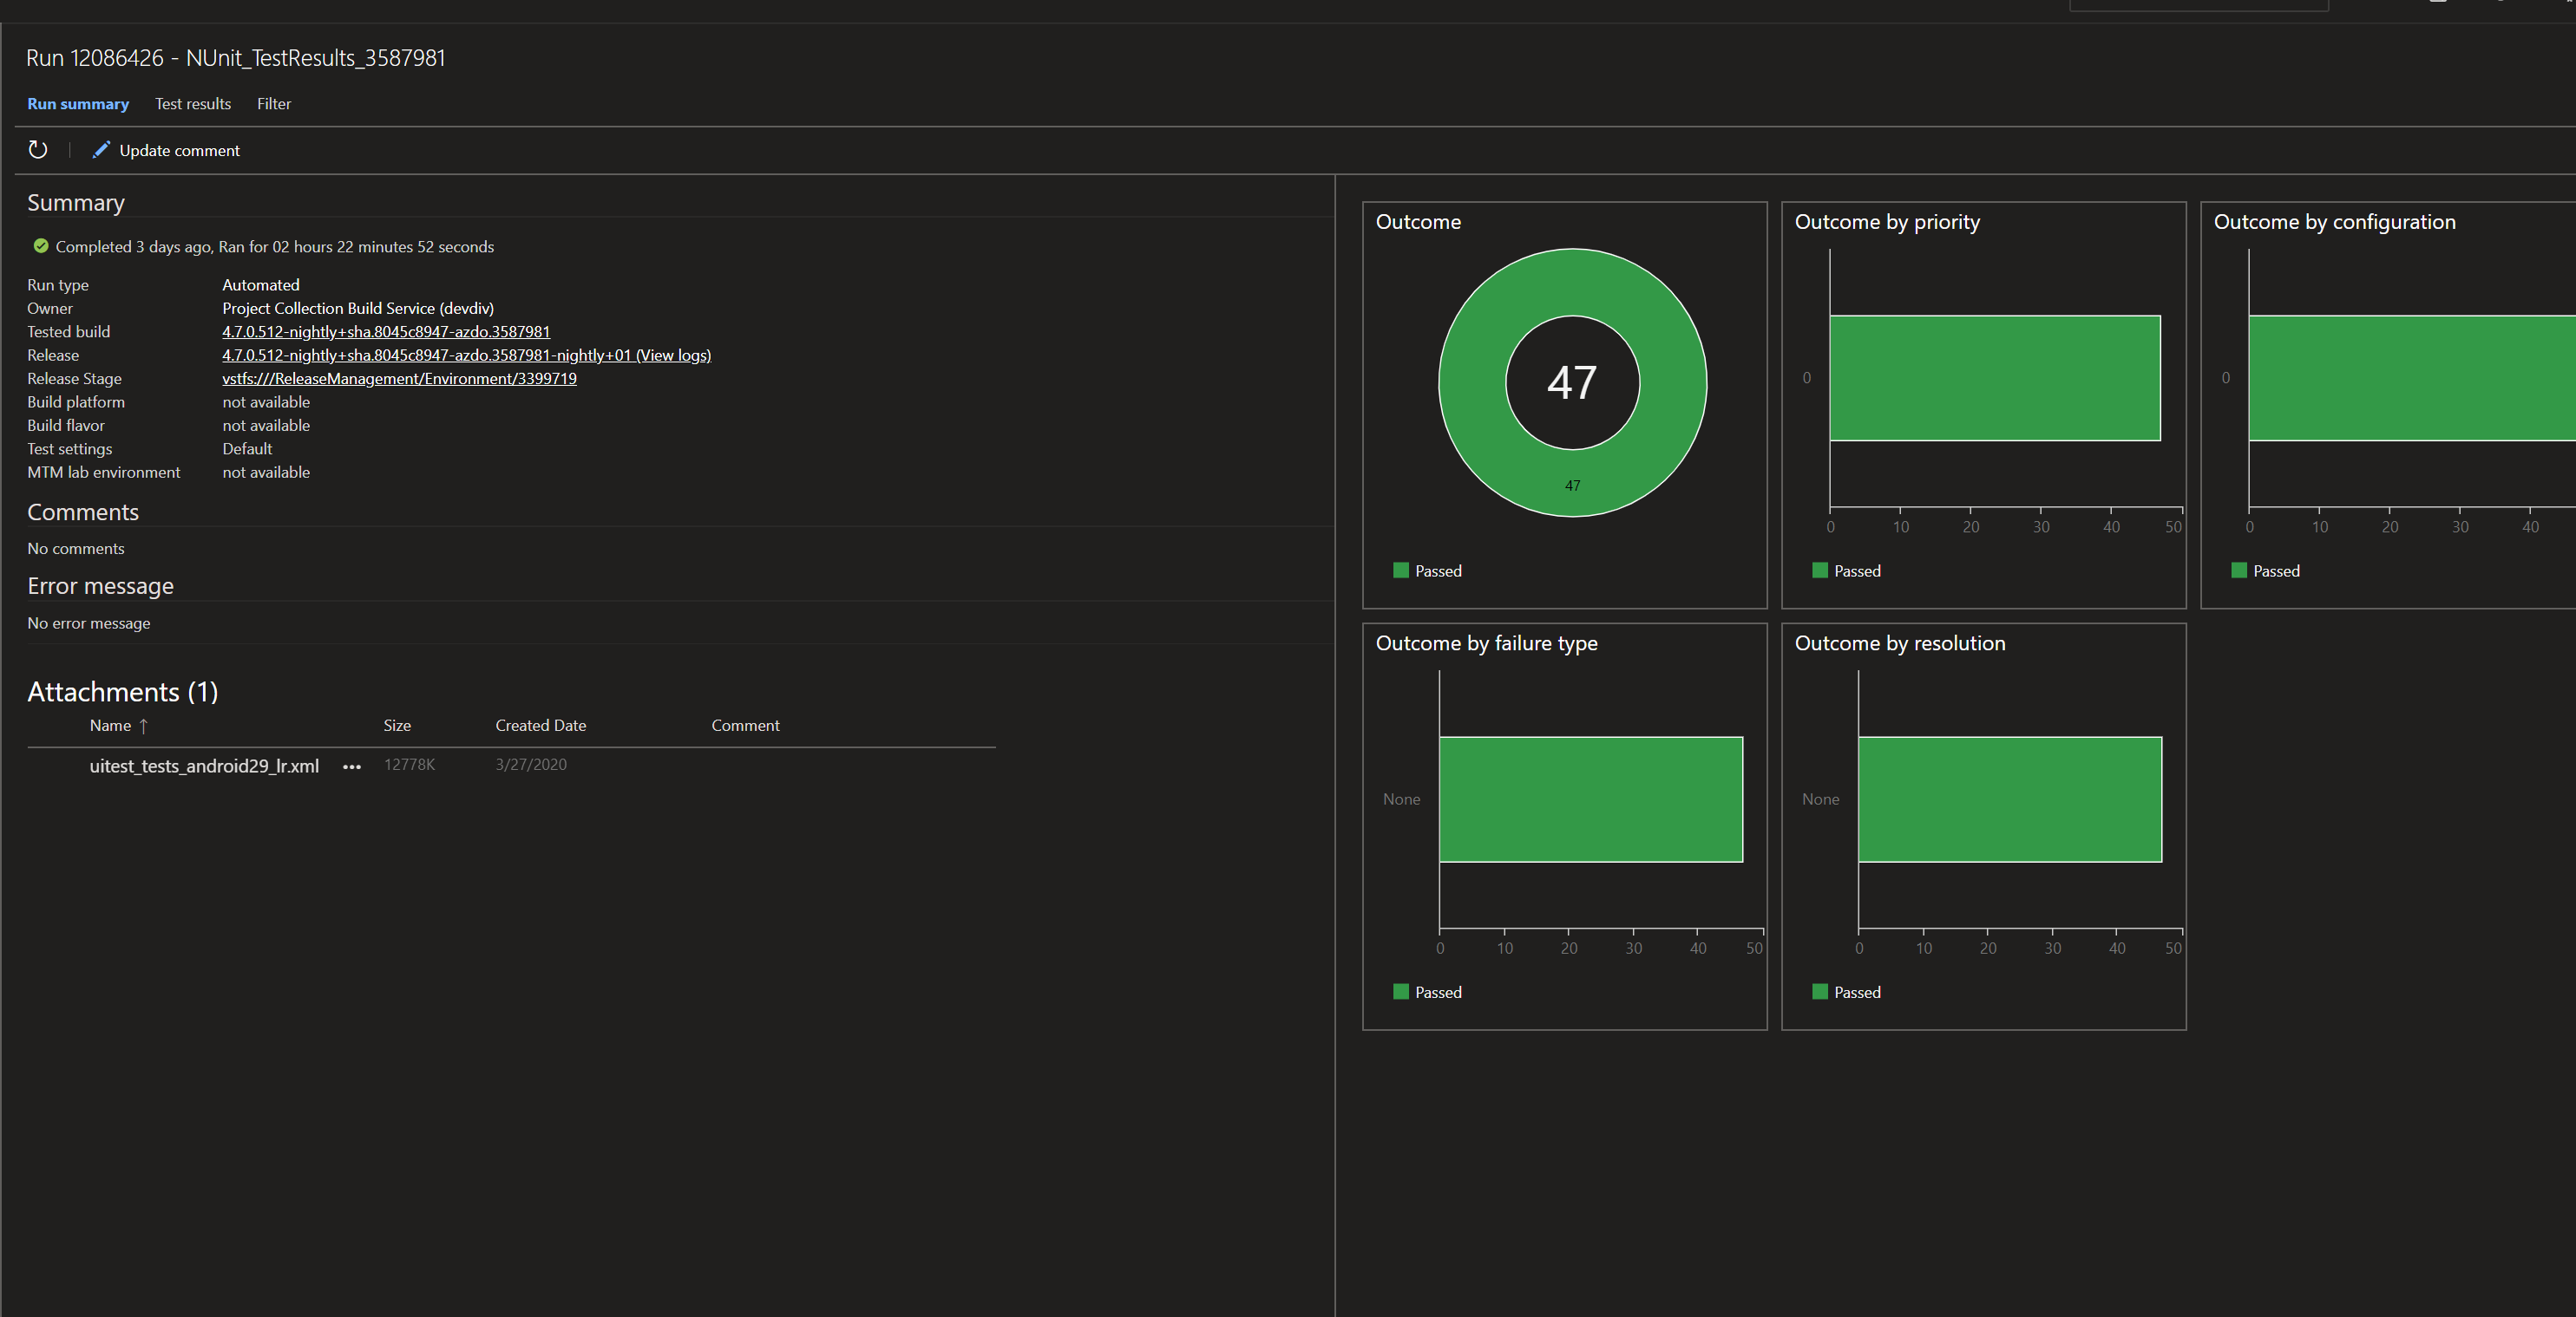2576x1317 pixels.
Task: Select the Passed legend marker in Outcome by priority
Action: [1819, 570]
